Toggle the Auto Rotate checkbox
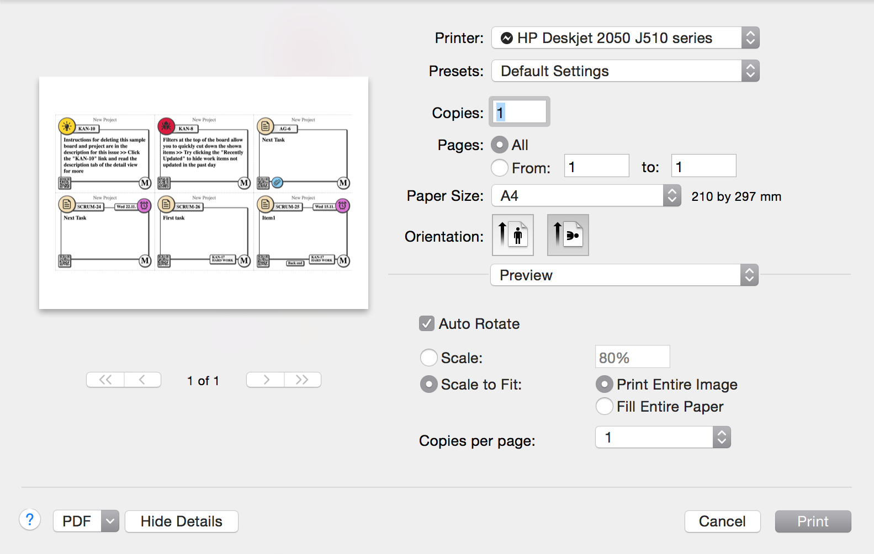874x554 pixels. pos(427,323)
